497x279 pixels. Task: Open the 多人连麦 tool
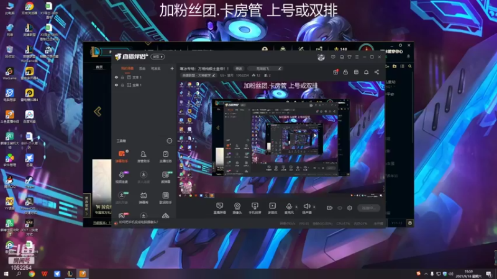coord(144,177)
